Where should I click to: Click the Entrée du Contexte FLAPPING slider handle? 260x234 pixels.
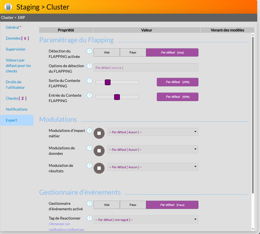click(117, 97)
